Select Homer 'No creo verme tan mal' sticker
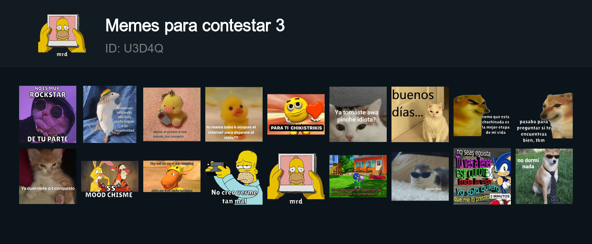Screen dimensions: 592x244 click(234, 177)
